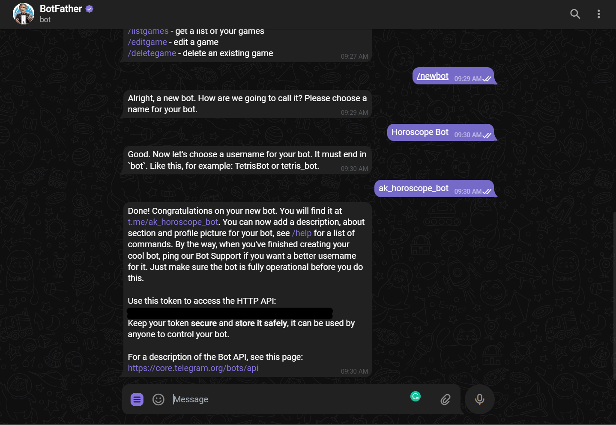616x425 pixels.
Task: Click the /listgames command
Action: 148,30
